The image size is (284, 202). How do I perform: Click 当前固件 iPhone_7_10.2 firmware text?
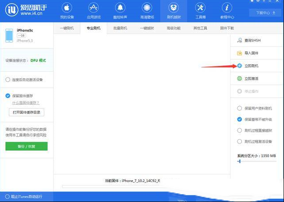(x=132, y=180)
